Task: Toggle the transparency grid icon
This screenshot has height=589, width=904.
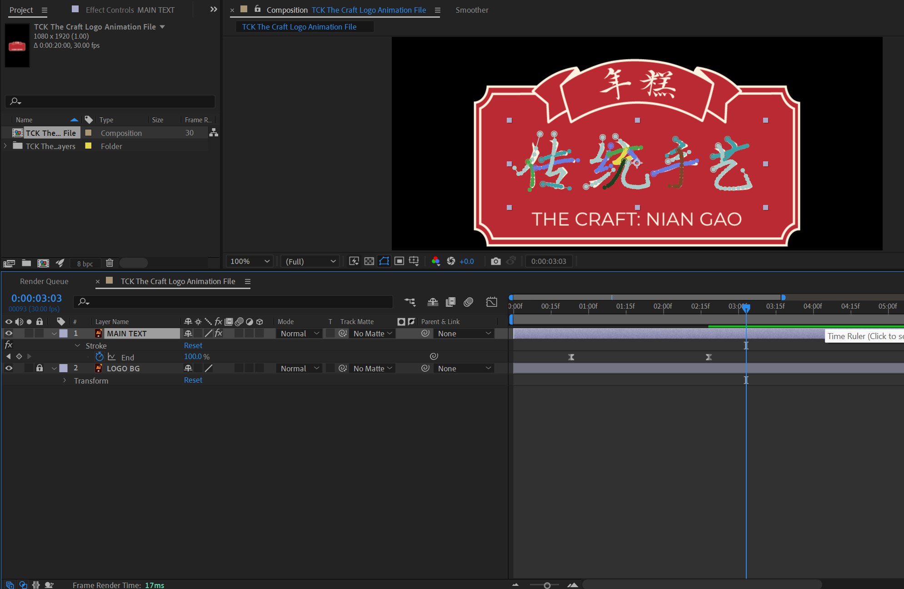Action: (369, 261)
